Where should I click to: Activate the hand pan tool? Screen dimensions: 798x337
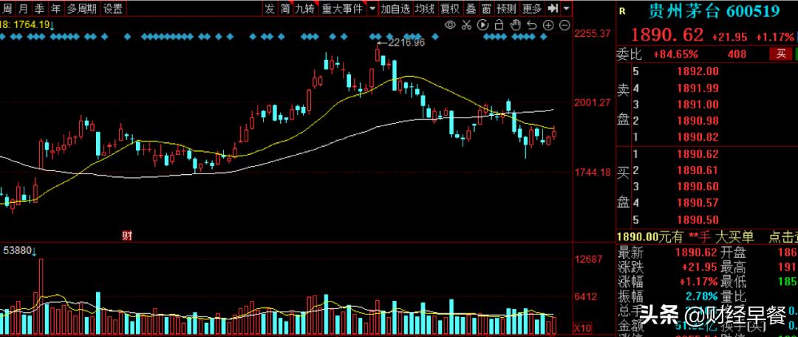[515, 25]
